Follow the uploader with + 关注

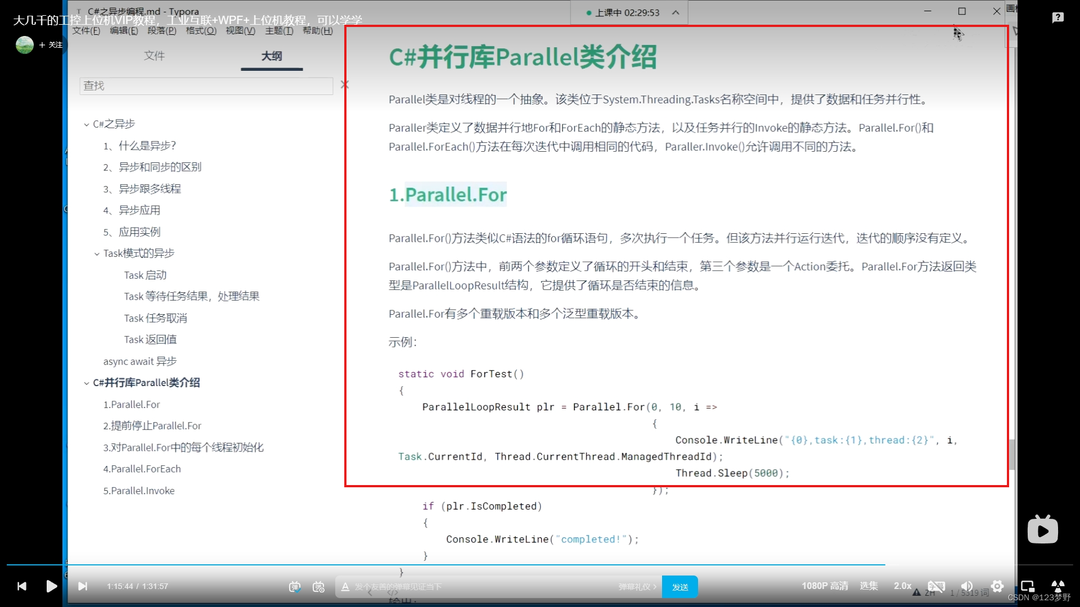tap(51, 45)
